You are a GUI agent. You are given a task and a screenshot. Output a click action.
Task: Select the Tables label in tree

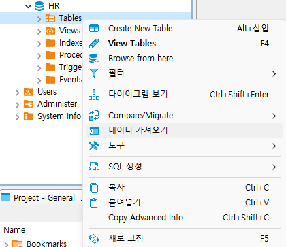tap(70, 18)
